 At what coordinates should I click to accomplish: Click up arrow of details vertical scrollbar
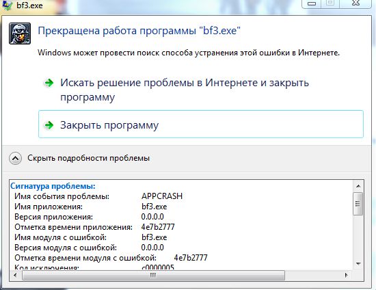pyautogui.click(x=358, y=186)
